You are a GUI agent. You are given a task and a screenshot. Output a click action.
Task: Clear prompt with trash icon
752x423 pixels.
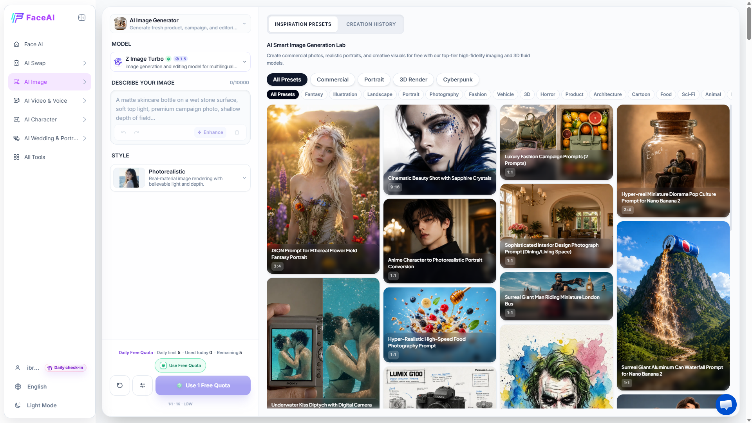click(237, 132)
